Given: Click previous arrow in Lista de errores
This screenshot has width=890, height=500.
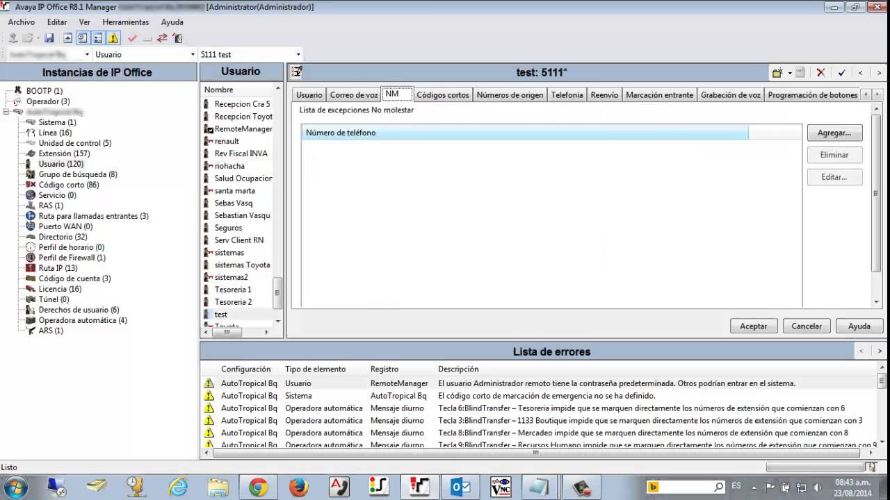Looking at the screenshot, I should [x=861, y=351].
